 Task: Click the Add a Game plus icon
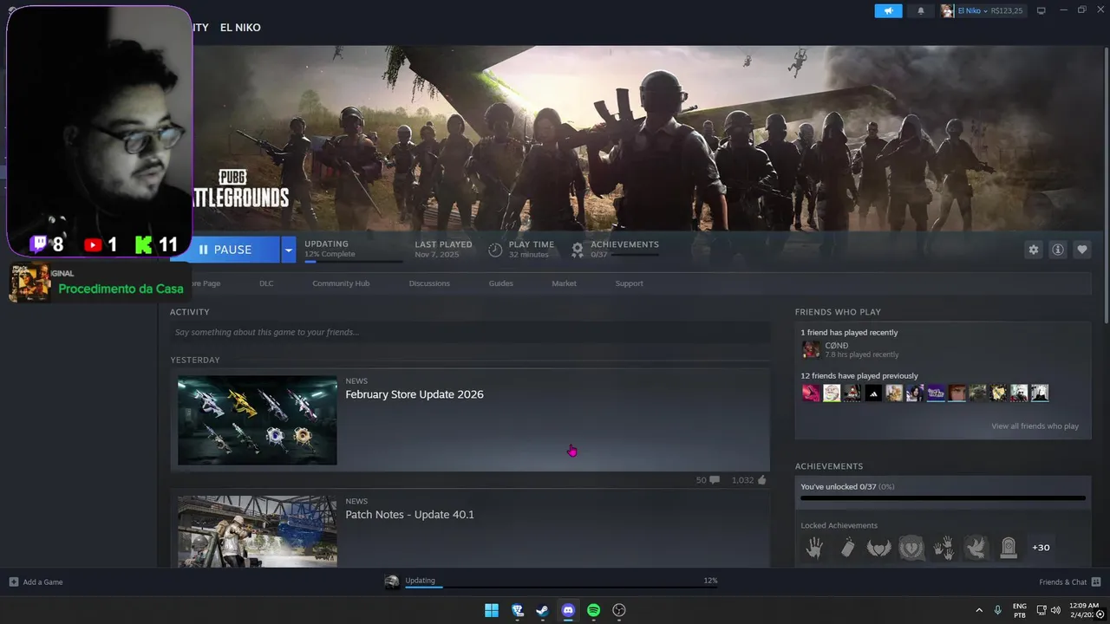click(x=13, y=582)
